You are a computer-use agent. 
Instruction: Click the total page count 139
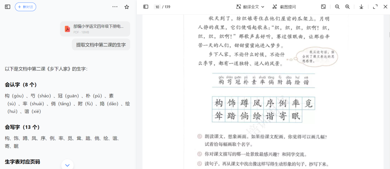168,7
